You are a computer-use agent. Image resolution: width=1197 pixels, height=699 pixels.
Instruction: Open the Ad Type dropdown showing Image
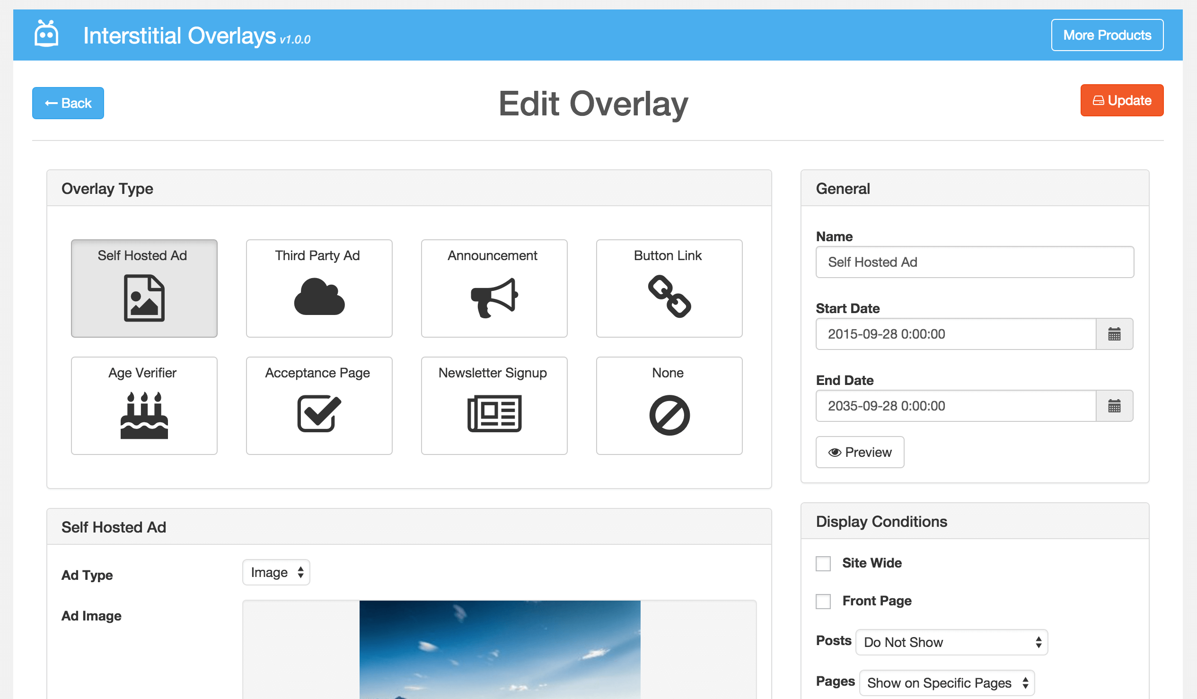coord(276,572)
